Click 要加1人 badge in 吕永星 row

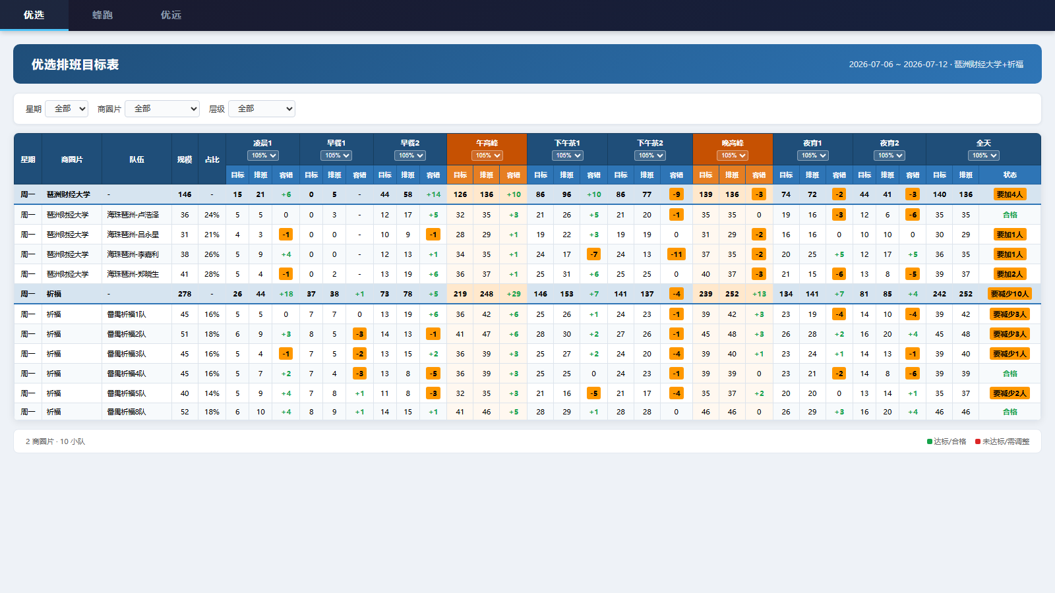[x=1010, y=235]
